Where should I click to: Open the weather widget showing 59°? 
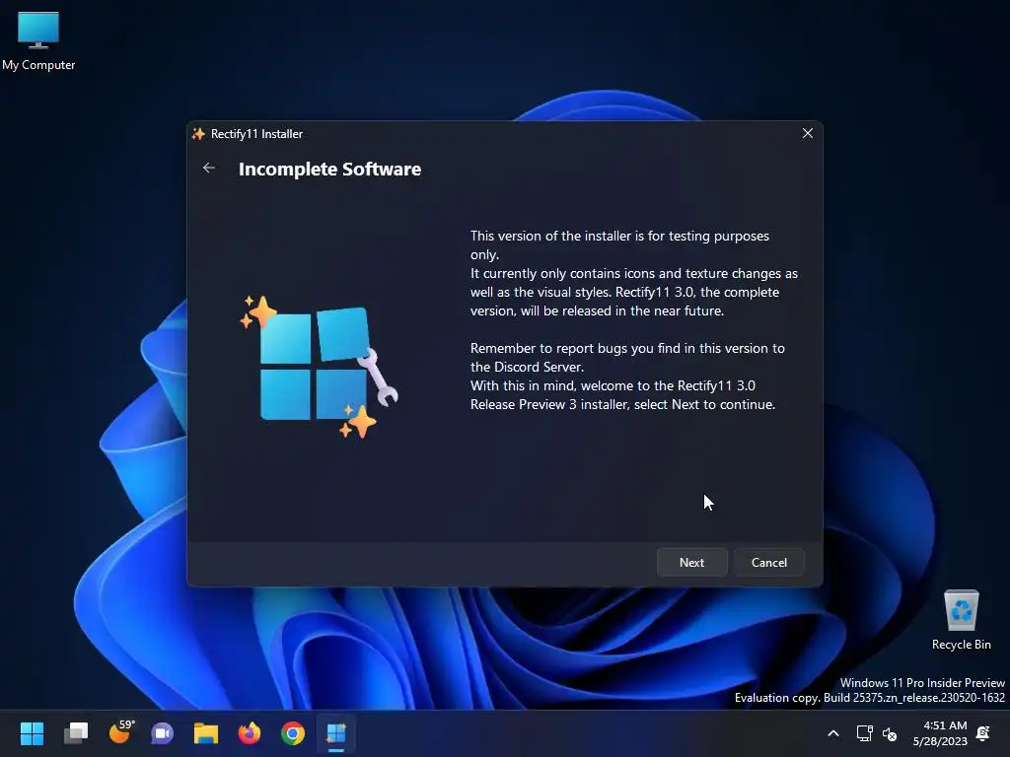pyautogui.click(x=120, y=732)
